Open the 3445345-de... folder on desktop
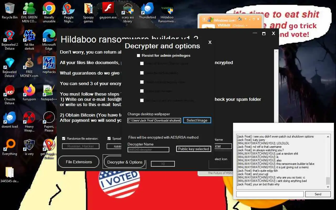Viewport: 336px width, 210px height. coord(10,174)
